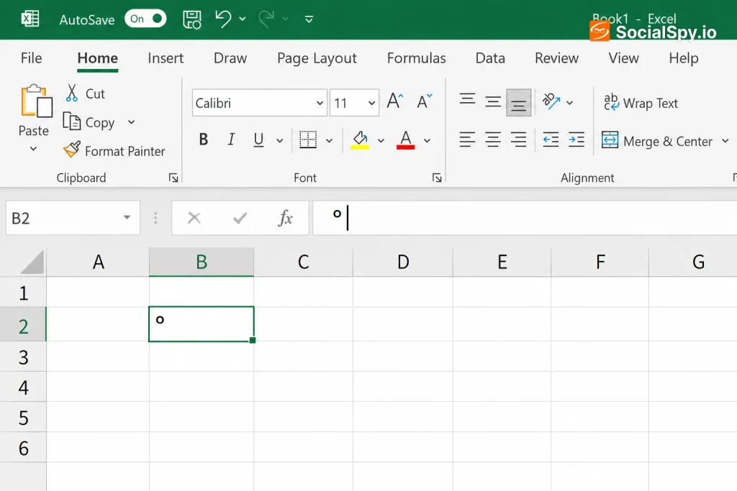Click the Align Right icon
The width and height of the screenshot is (737, 491).
click(518, 140)
